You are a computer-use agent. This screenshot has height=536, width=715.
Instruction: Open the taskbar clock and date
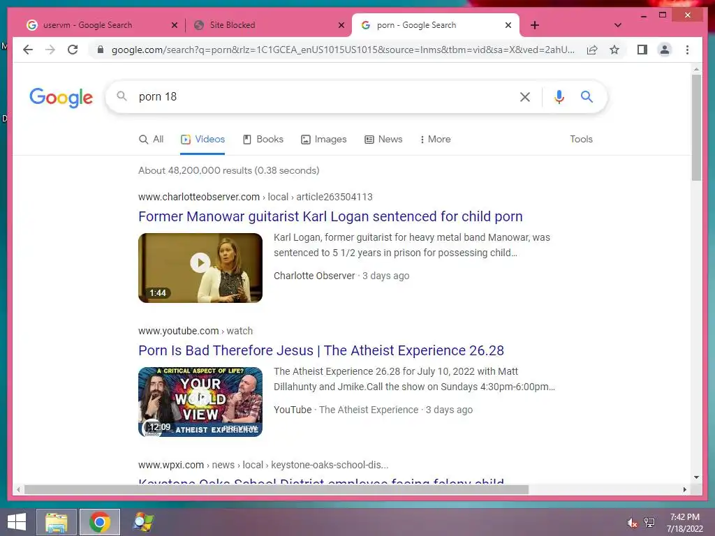point(684,523)
